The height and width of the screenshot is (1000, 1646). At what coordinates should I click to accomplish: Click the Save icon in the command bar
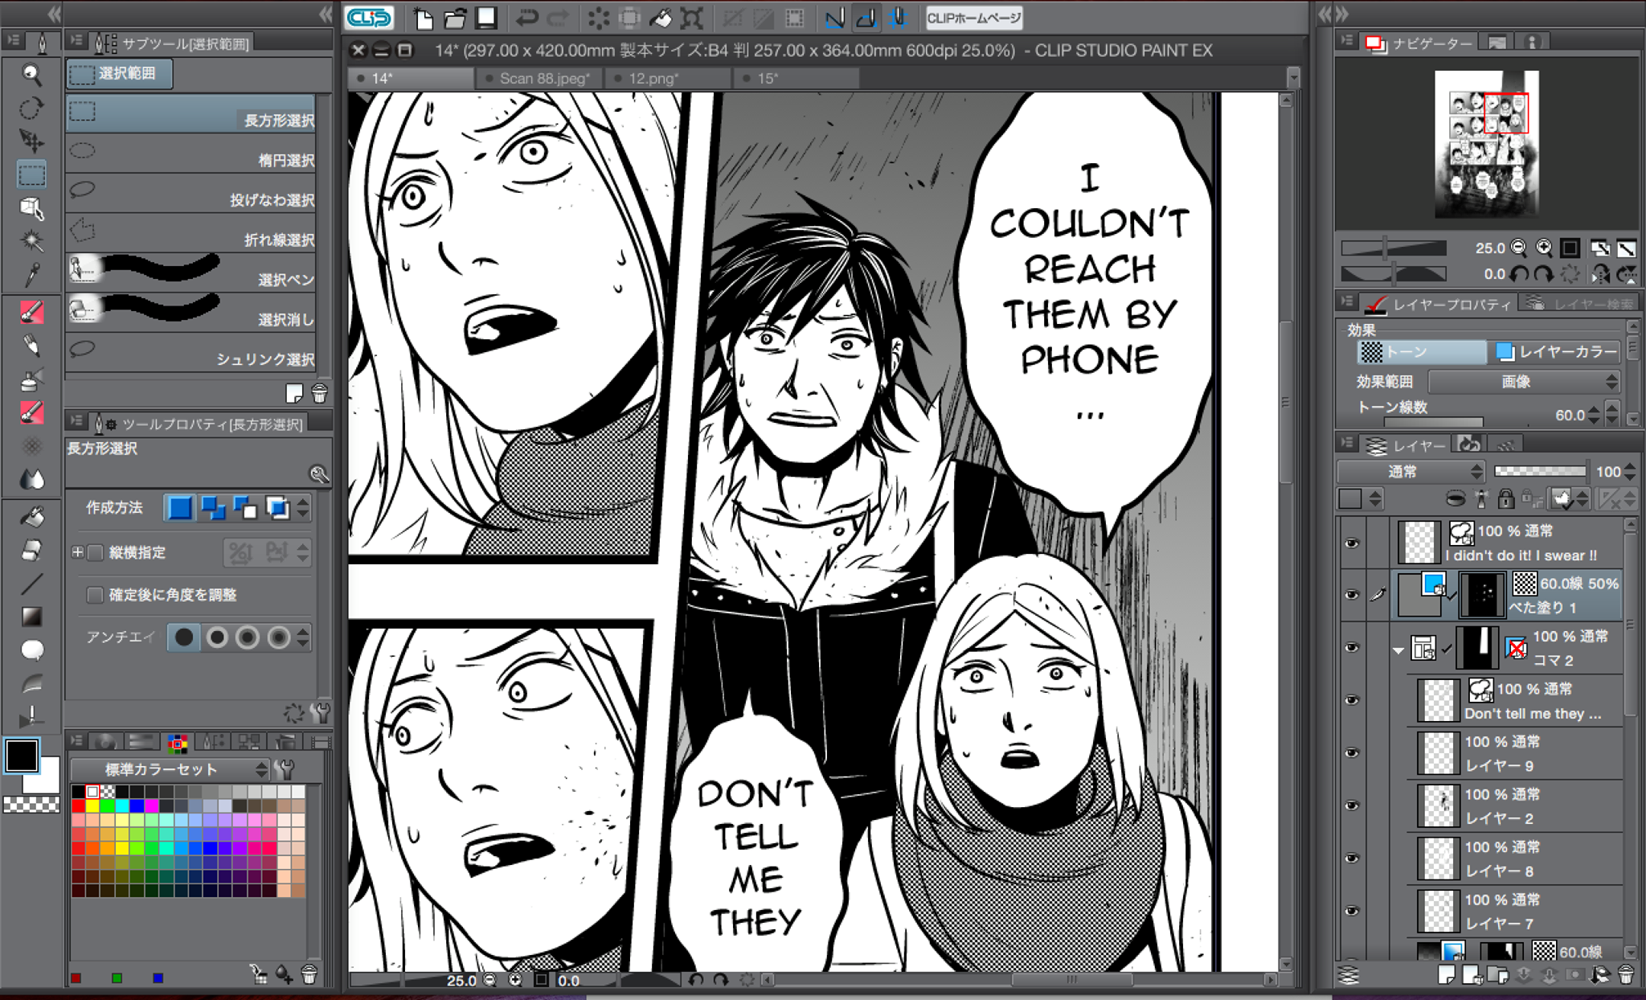486,18
